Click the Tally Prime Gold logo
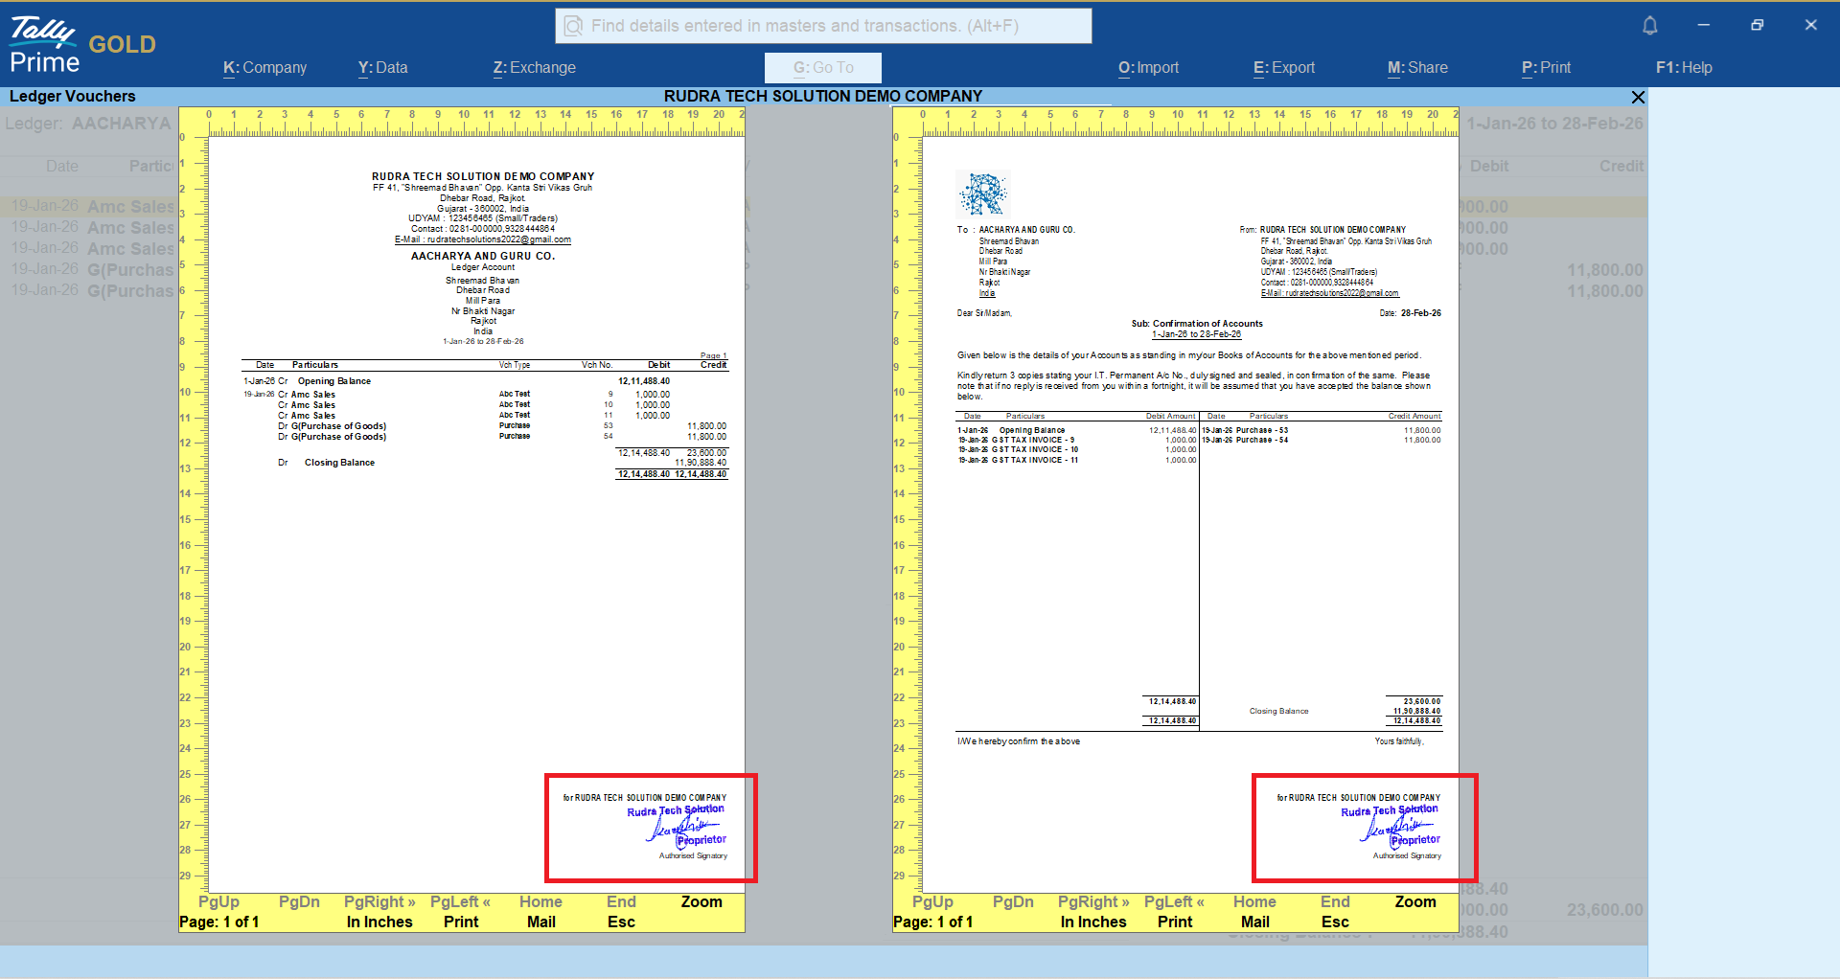This screenshot has width=1840, height=979. 81,45
